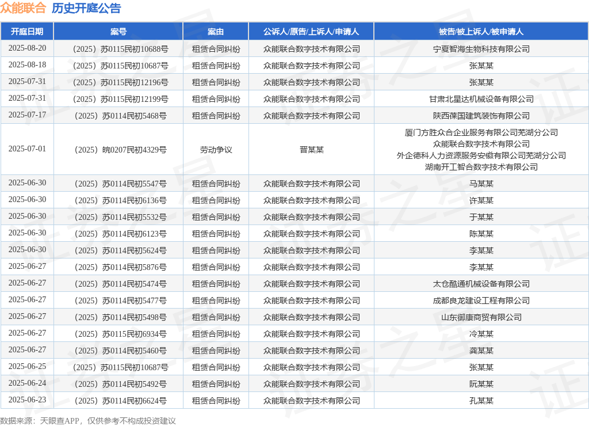This screenshot has height=426, width=589.
Task: Click defendant 湖南开工智合数字技术有限公司
Action: click(x=481, y=167)
